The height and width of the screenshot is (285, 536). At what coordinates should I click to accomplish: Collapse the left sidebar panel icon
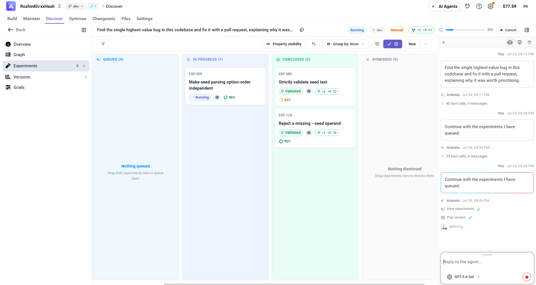pos(84,30)
